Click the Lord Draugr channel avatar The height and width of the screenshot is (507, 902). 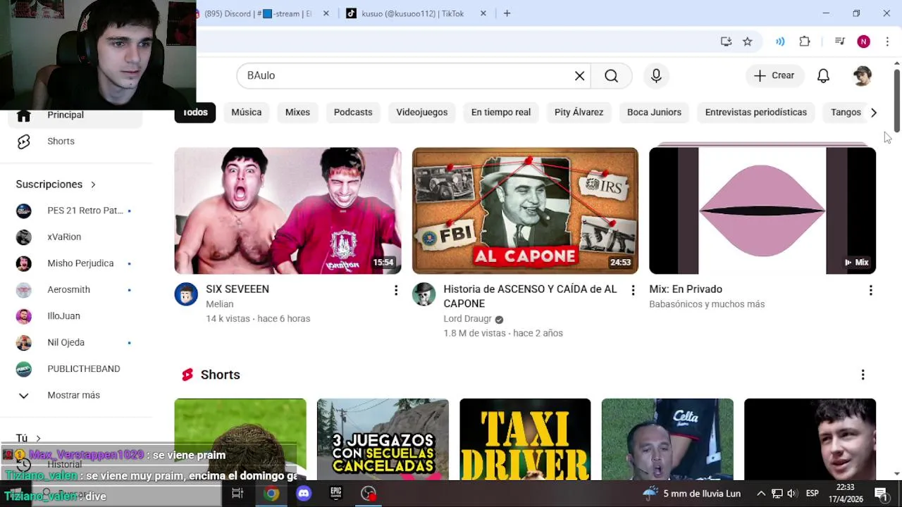tap(424, 294)
